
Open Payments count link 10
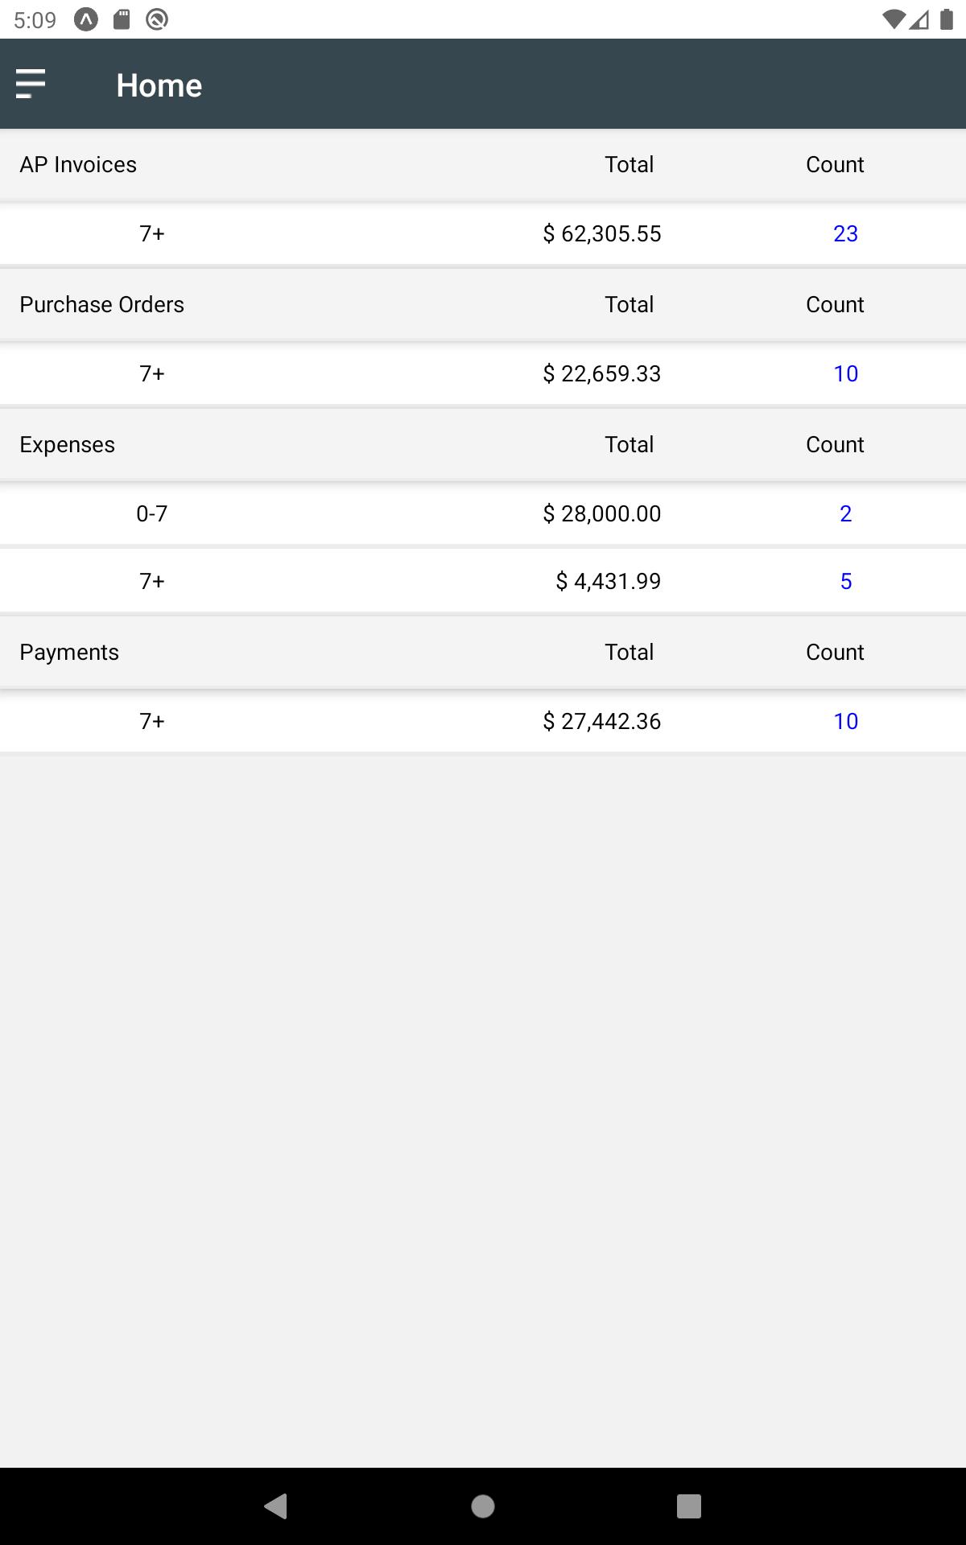(x=845, y=721)
